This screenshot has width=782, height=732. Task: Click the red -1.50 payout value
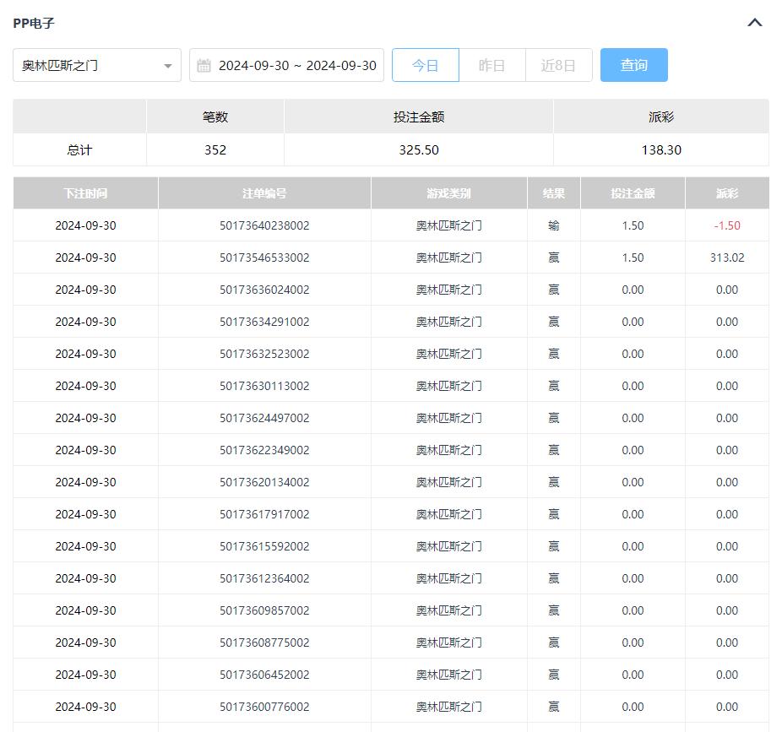[x=726, y=225]
